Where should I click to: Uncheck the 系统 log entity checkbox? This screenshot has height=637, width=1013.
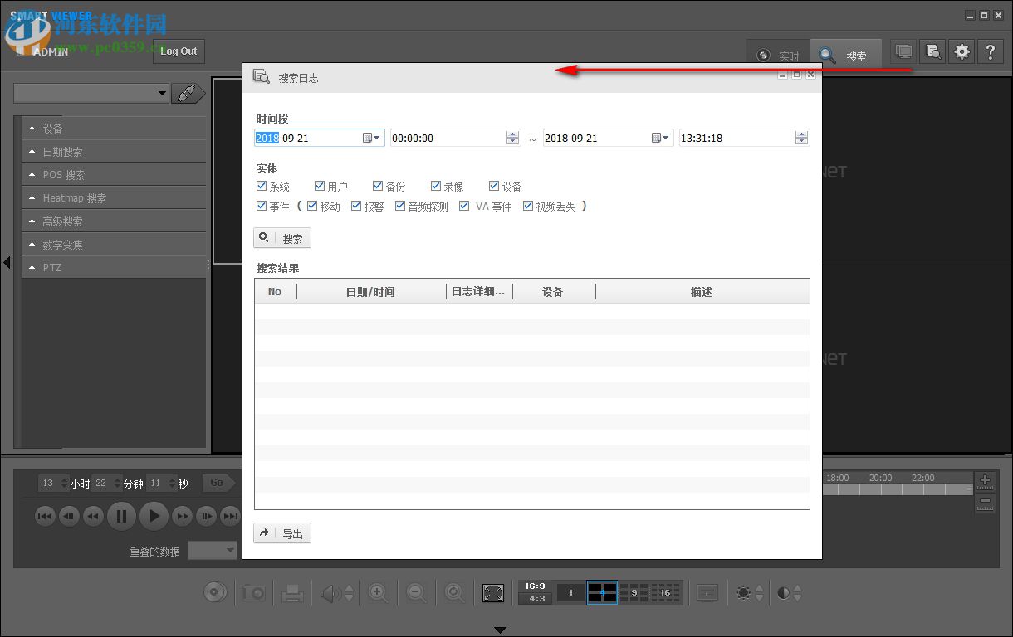coord(262,186)
